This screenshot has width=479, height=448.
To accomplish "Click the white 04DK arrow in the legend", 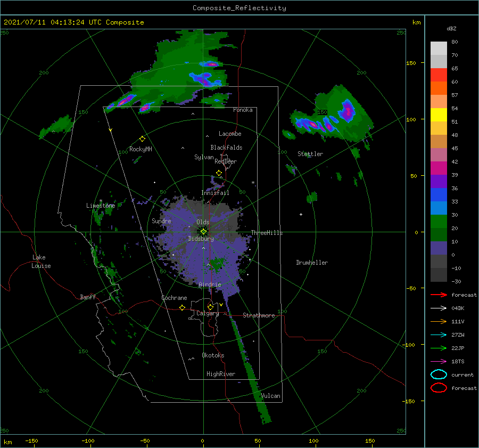I will click(x=439, y=308).
